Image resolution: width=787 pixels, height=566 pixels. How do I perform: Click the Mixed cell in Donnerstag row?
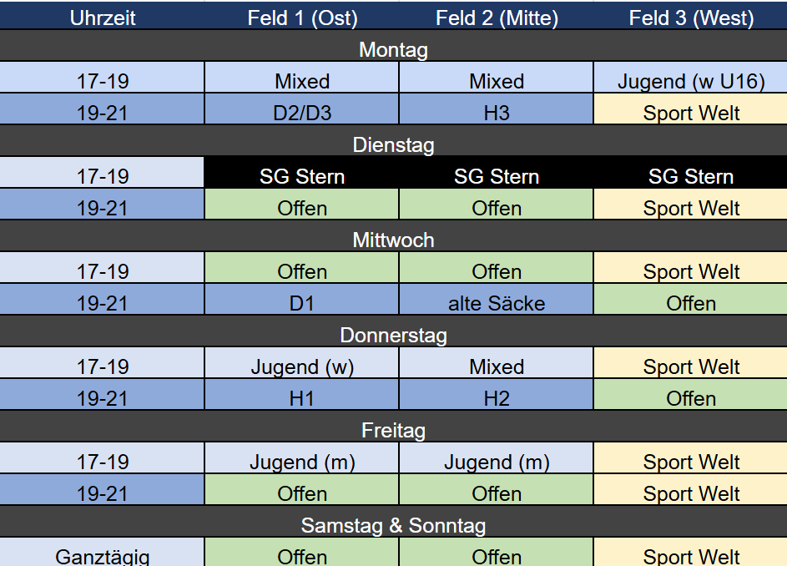pos(497,366)
